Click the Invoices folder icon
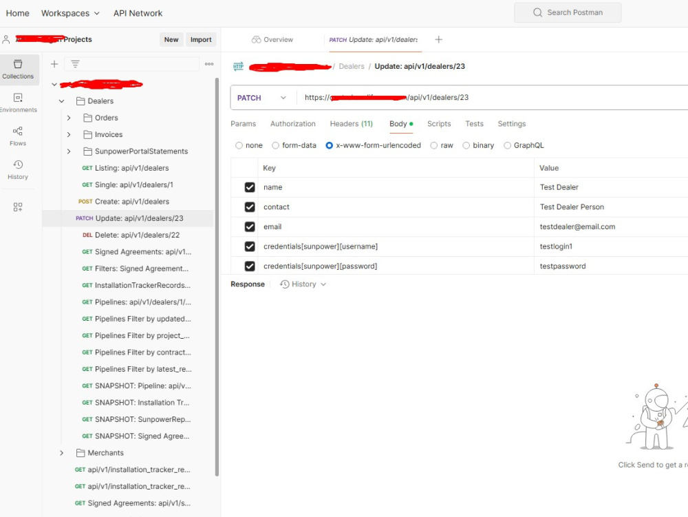 88,134
